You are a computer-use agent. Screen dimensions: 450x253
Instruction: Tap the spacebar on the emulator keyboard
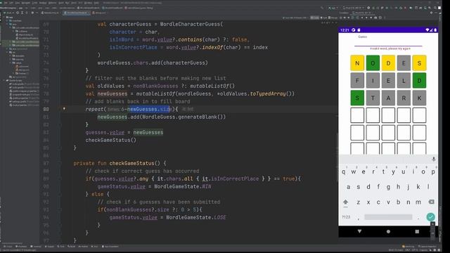[x=388, y=217]
